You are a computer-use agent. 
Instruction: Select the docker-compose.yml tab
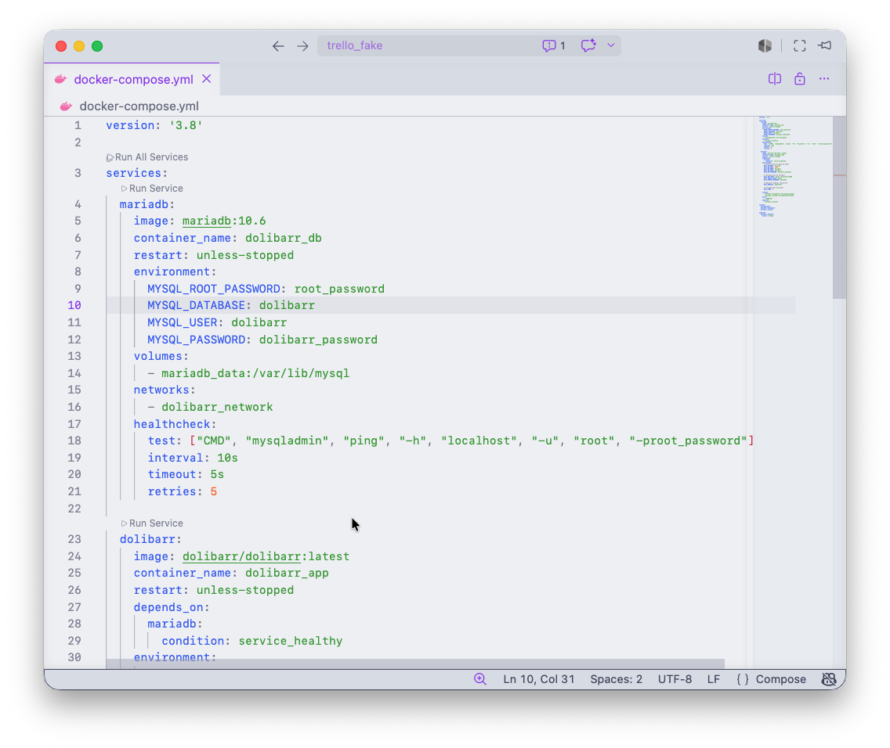[133, 79]
